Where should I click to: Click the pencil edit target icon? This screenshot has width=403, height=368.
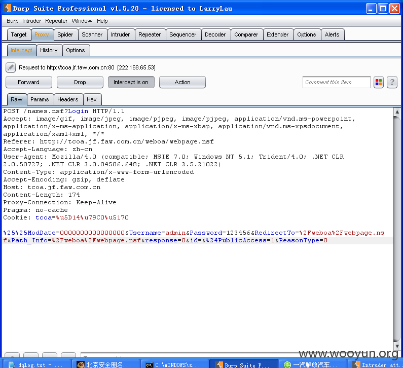[x=11, y=67]
